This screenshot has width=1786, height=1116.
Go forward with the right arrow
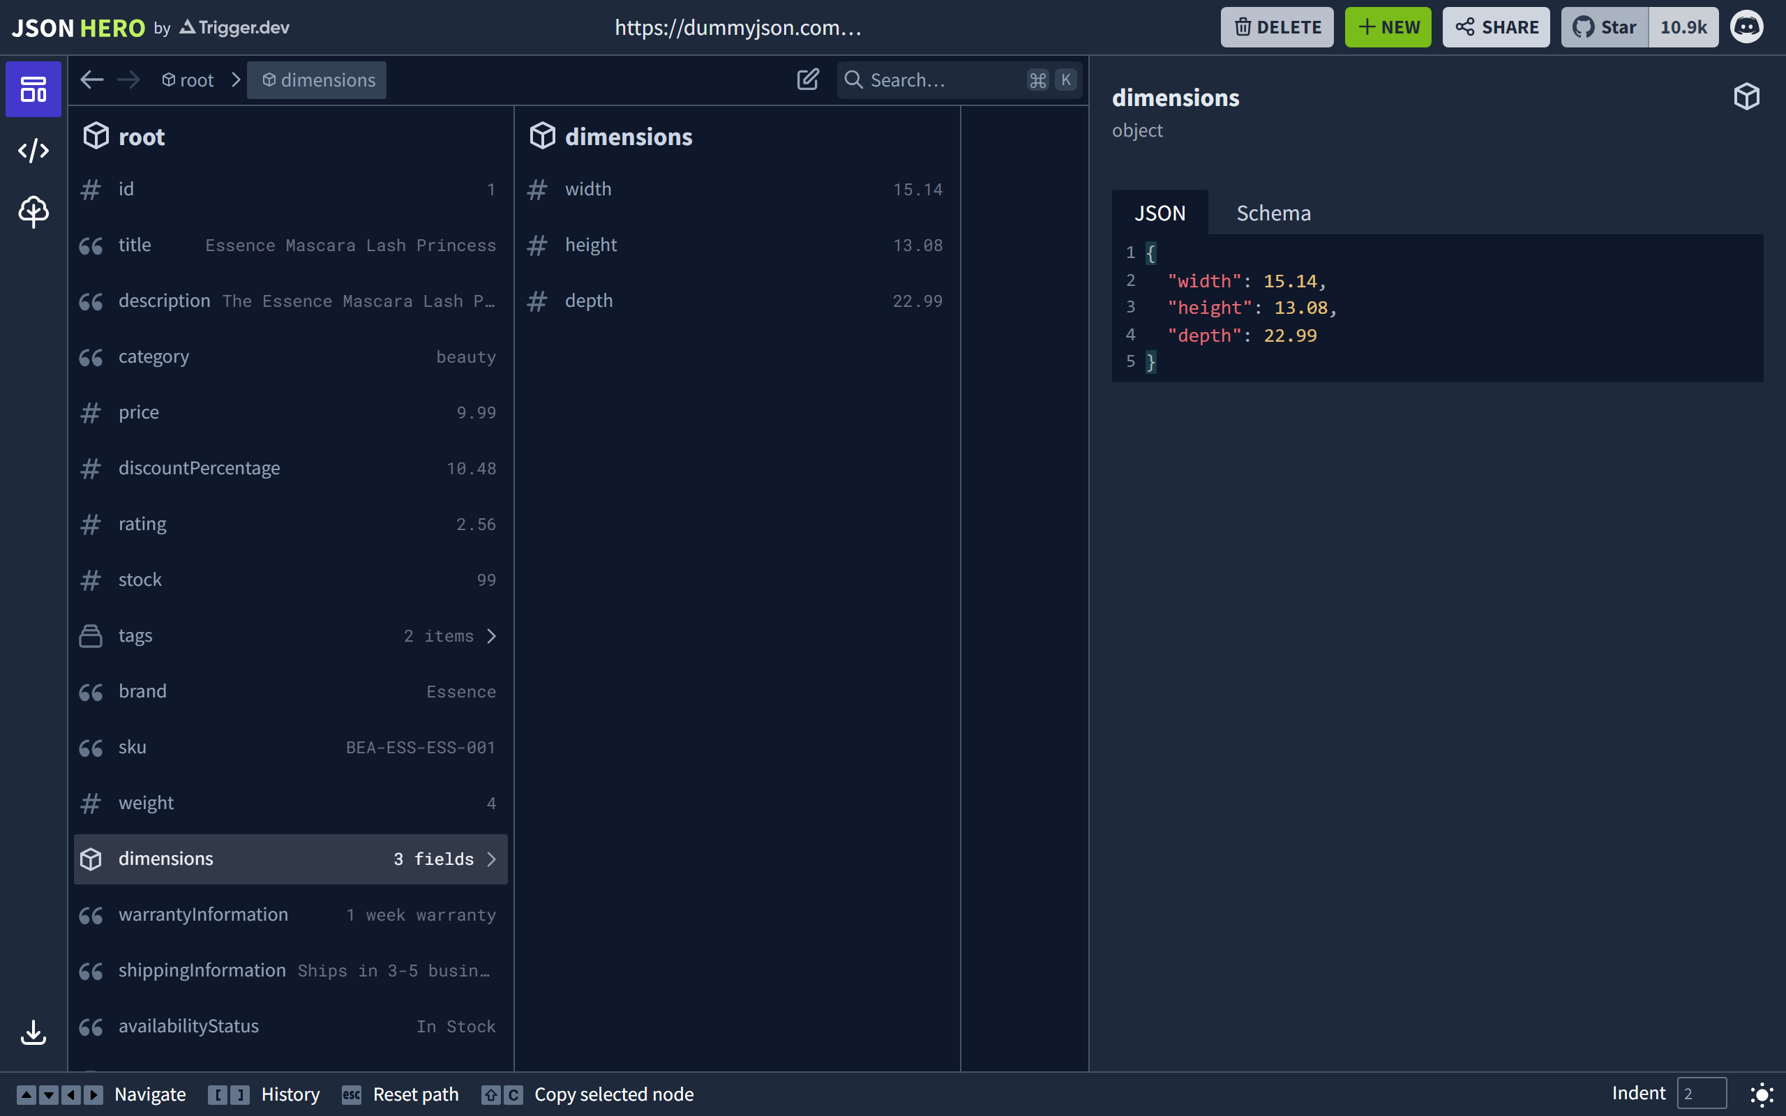(128, 80)
